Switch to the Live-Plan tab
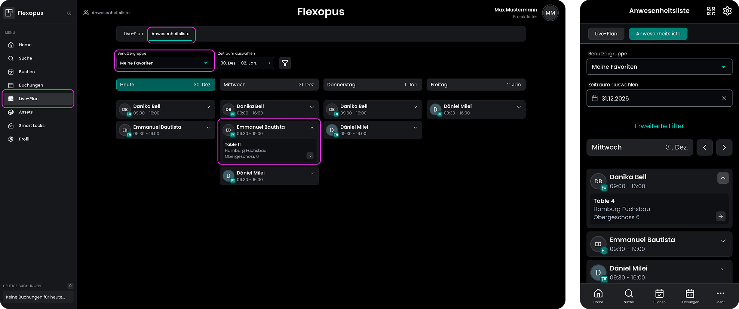The height and width of the screenshot is (309, 739). pyautogui.click(x=134, y=34)
